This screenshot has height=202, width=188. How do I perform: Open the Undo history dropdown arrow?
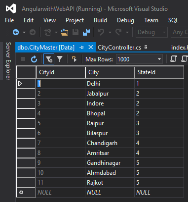coord(110,32)
